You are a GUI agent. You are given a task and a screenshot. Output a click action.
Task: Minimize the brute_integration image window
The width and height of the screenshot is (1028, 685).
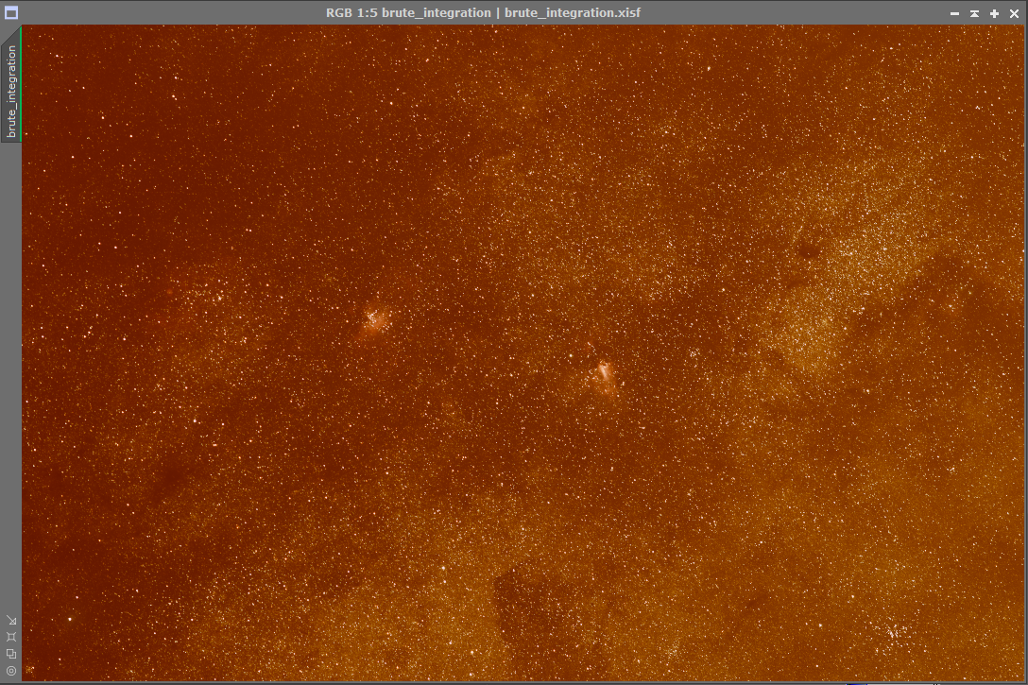(x=954, y=13)
